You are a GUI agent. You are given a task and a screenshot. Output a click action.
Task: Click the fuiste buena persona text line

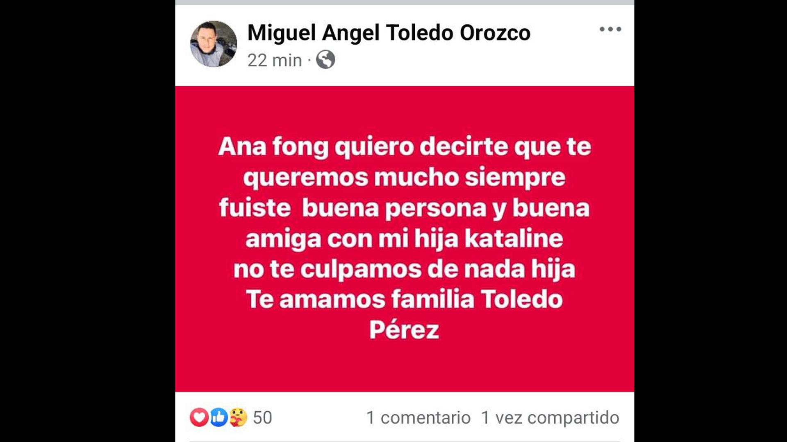(x=405, y=208)
